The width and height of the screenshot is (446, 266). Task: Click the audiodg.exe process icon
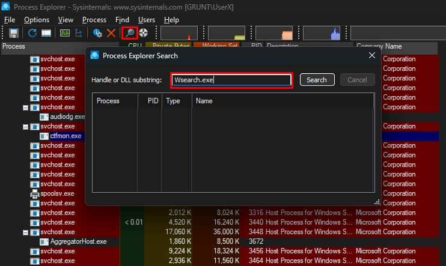tap(44, 117)
